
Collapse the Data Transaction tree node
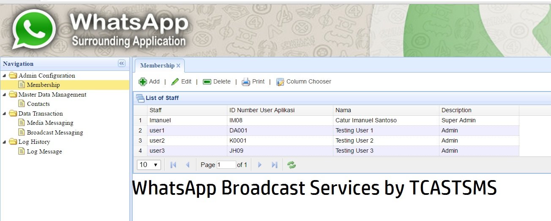5,113
